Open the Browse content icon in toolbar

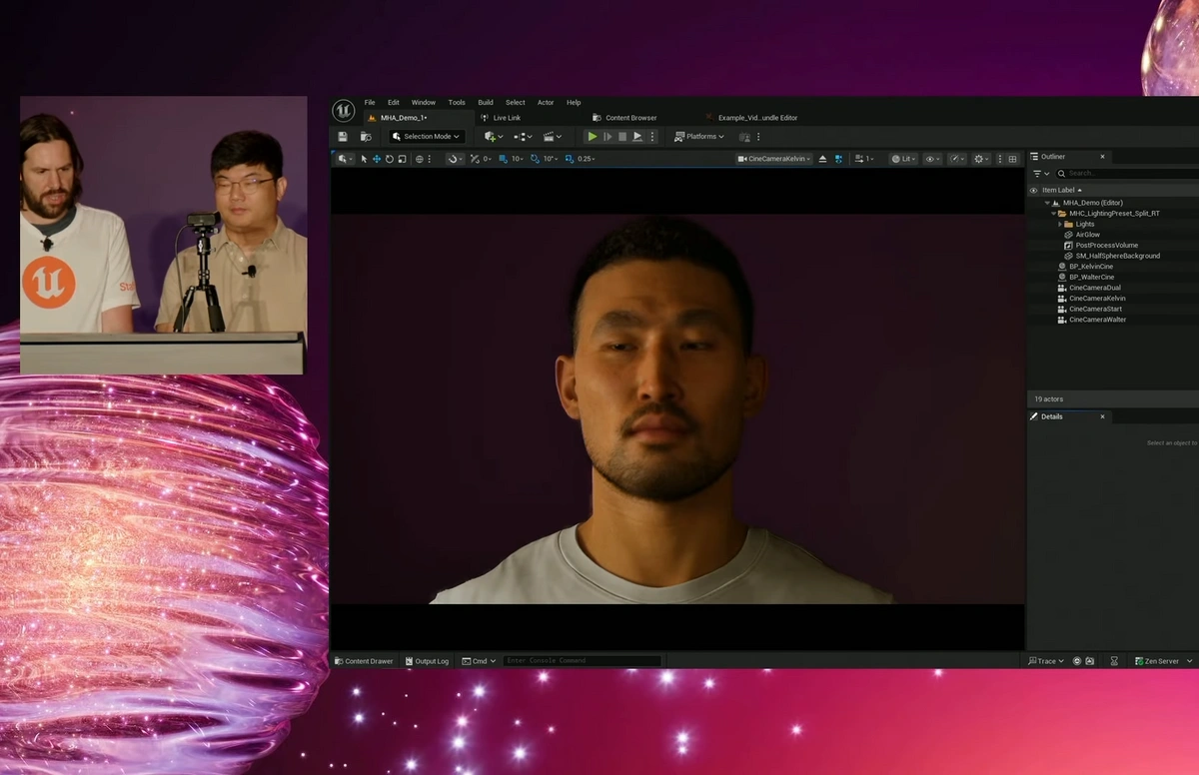pyautogui.click(x=366, y=137)
